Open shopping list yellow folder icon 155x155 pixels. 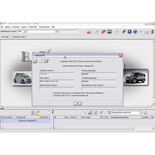(x=37, y=112)
